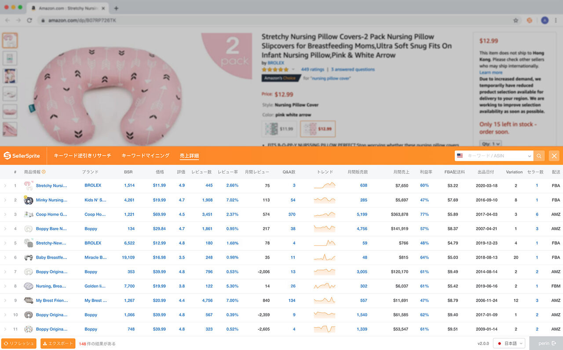
Task: Open a new browser tab
Action: click(116, 8)
